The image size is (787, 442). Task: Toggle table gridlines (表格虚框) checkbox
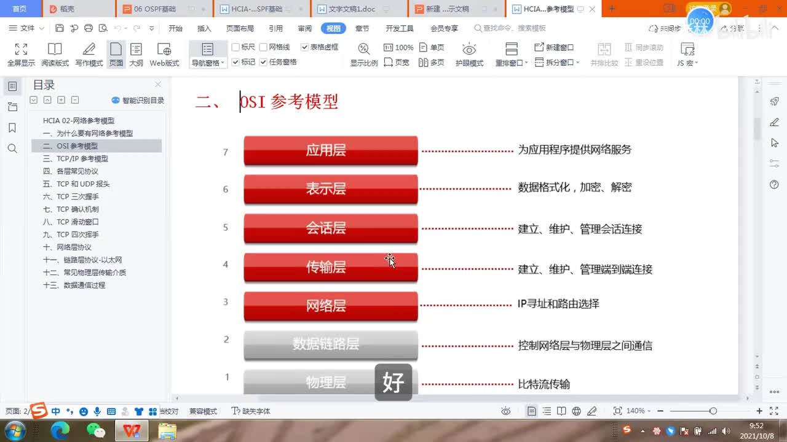[x=320, y=47]
